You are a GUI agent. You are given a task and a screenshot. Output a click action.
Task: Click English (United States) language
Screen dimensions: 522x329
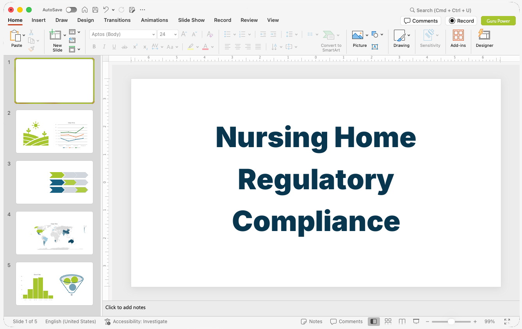71,322
